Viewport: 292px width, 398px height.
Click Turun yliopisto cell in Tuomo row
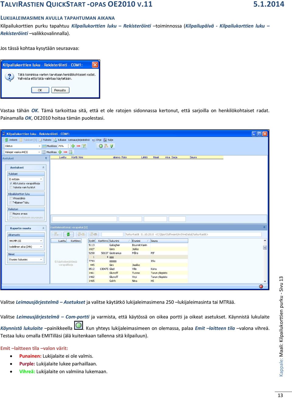(x=159, y=273)
